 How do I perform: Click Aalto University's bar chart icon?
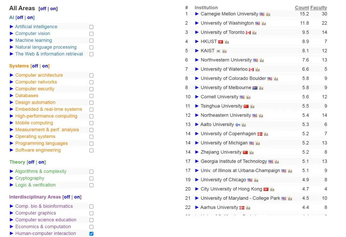pos(244,125)
